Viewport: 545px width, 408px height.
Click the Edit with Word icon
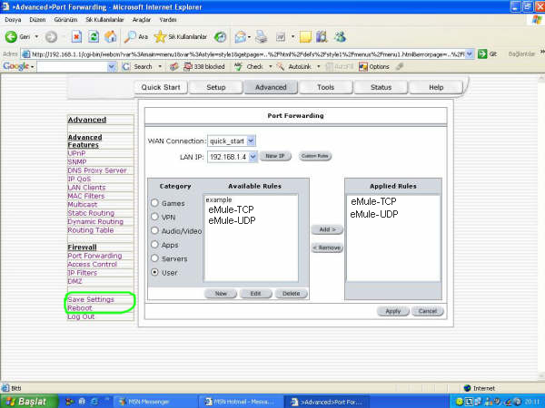coord(281,36)
